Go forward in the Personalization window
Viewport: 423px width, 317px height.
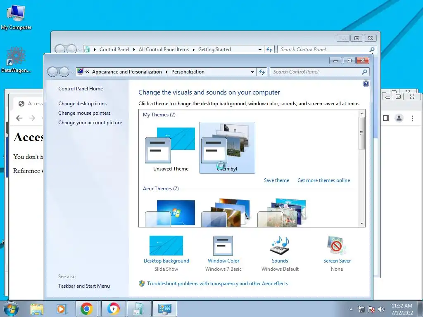(64, 72)
